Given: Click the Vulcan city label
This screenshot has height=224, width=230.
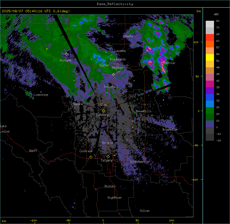Looking at the screenshot, I should click(x=145, y=211).
